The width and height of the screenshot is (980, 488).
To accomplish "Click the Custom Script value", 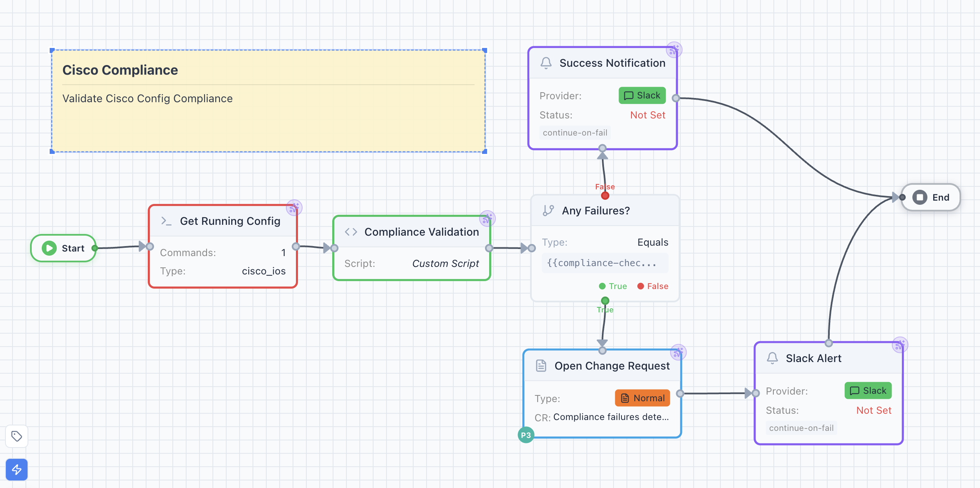I will pos(446,264).
